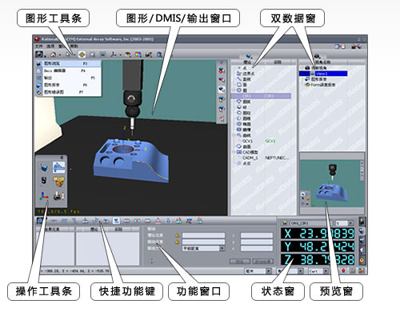This screenshot has width=400, height=312.
Task: Expand the CAD model tree node
Action: [234, 152]
